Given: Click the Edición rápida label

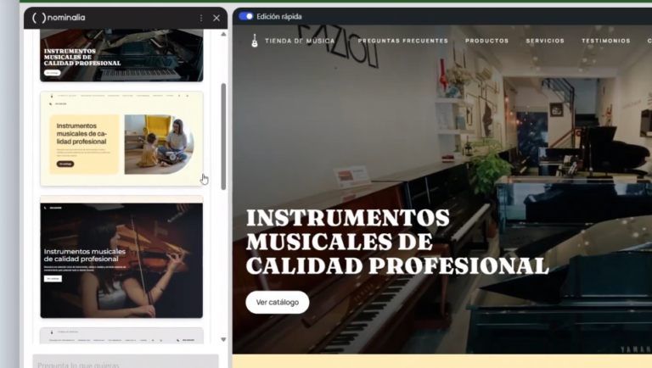Looking at the screenshot, I should click(279, 17).
